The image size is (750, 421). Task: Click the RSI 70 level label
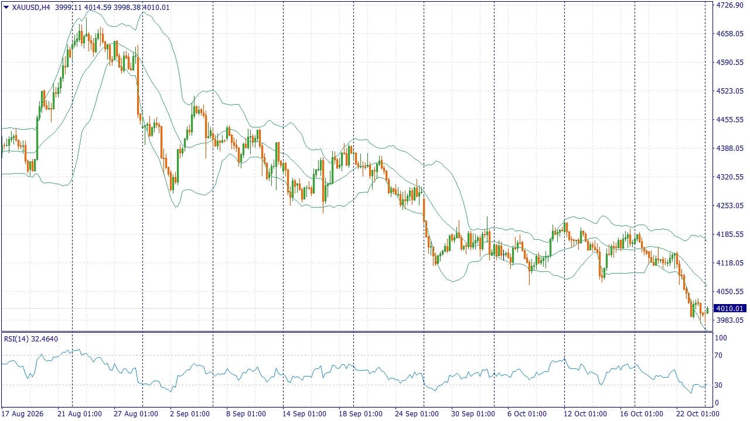click(x=719, y=355)
